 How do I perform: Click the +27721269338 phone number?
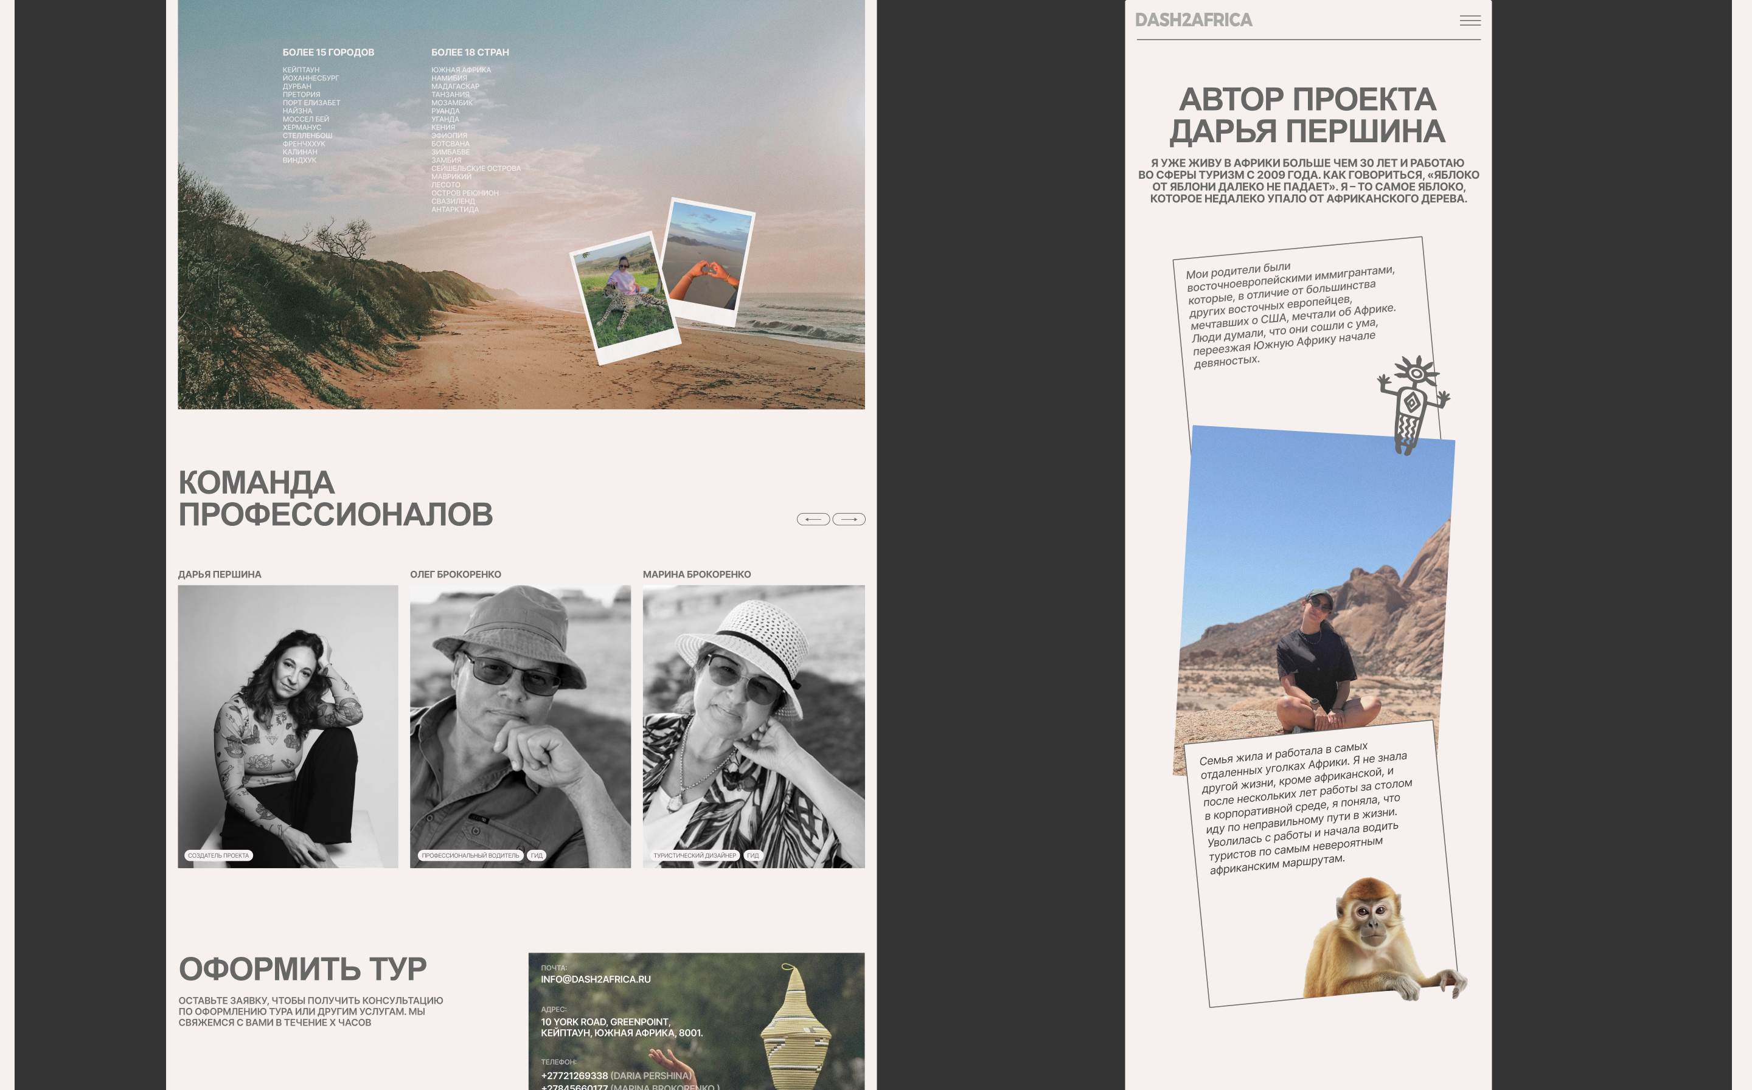click(x=574, y=1075)
